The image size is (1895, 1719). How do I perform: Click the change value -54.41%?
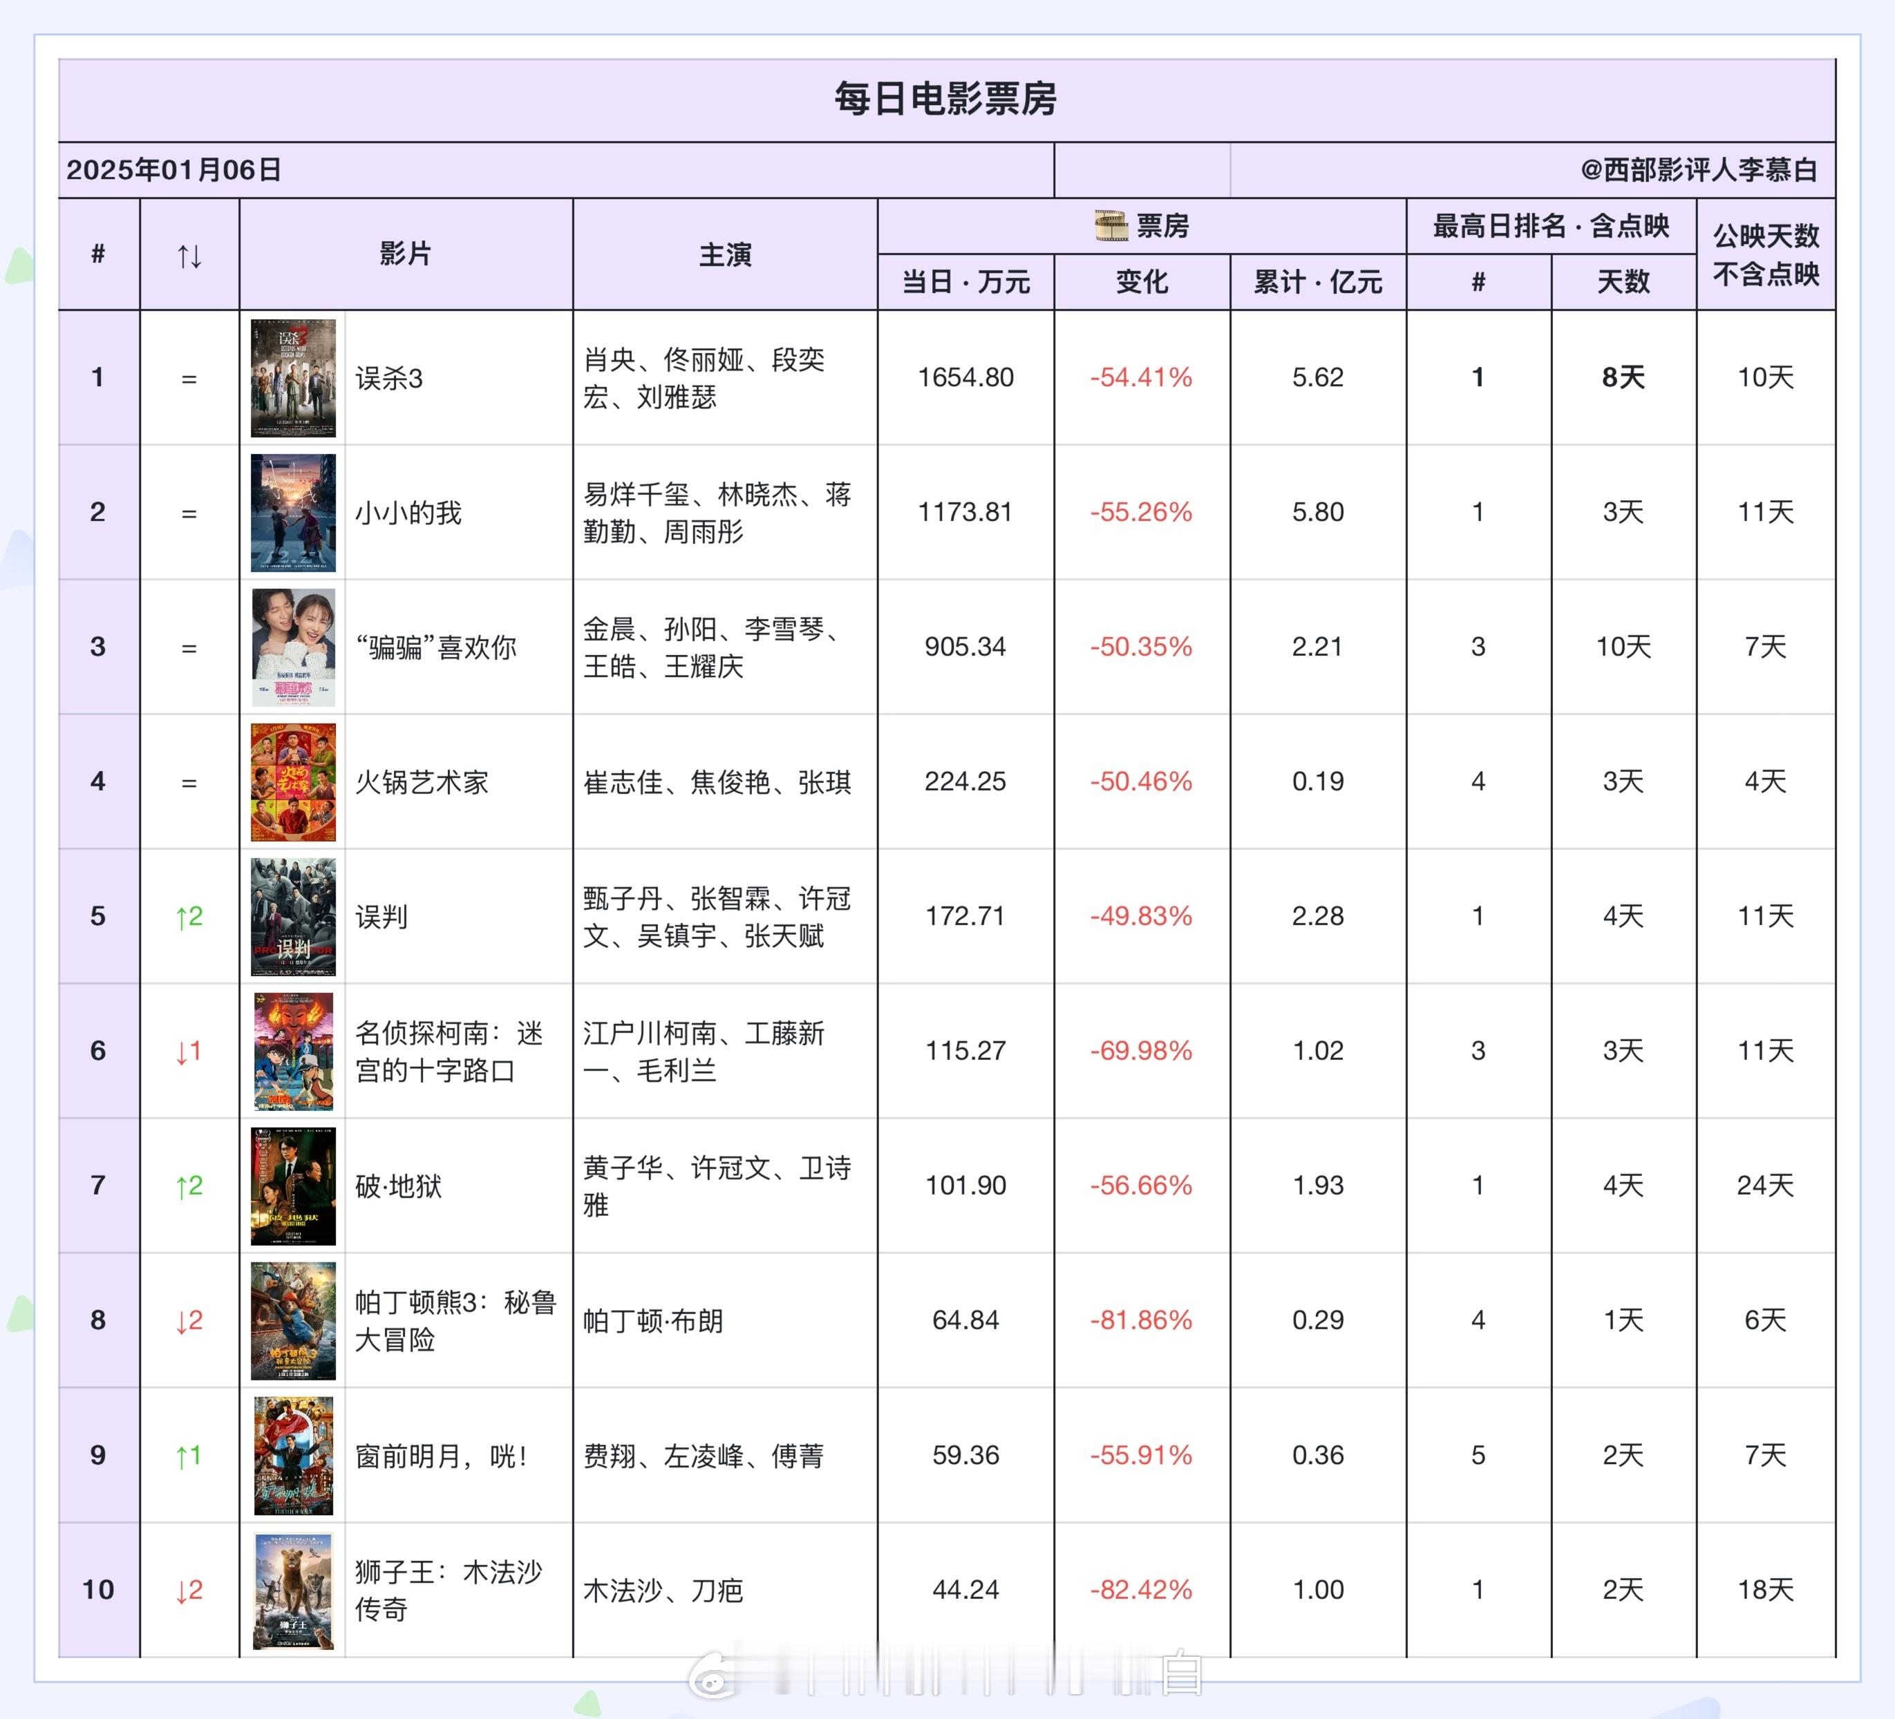point(1141,378)
